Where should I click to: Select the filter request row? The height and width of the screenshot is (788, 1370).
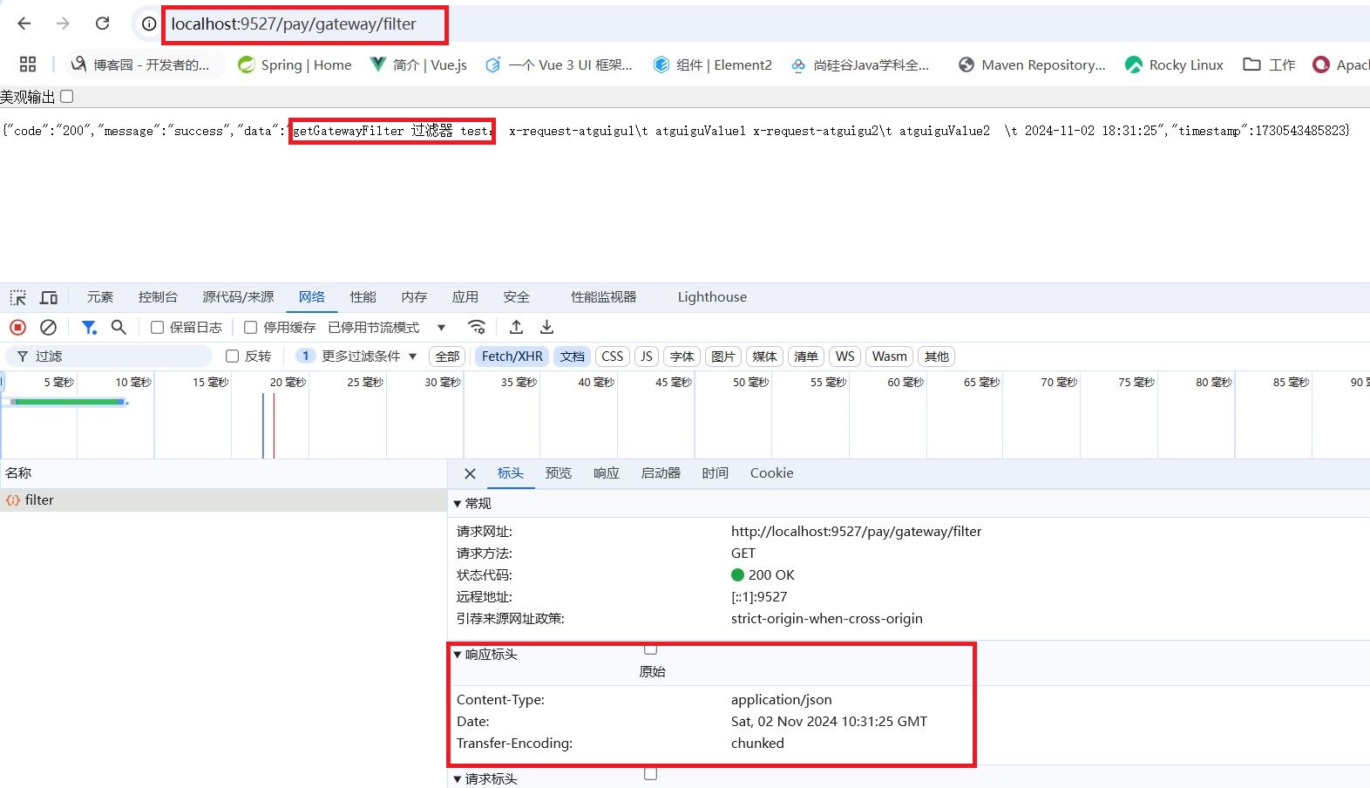tap(223, 500)
